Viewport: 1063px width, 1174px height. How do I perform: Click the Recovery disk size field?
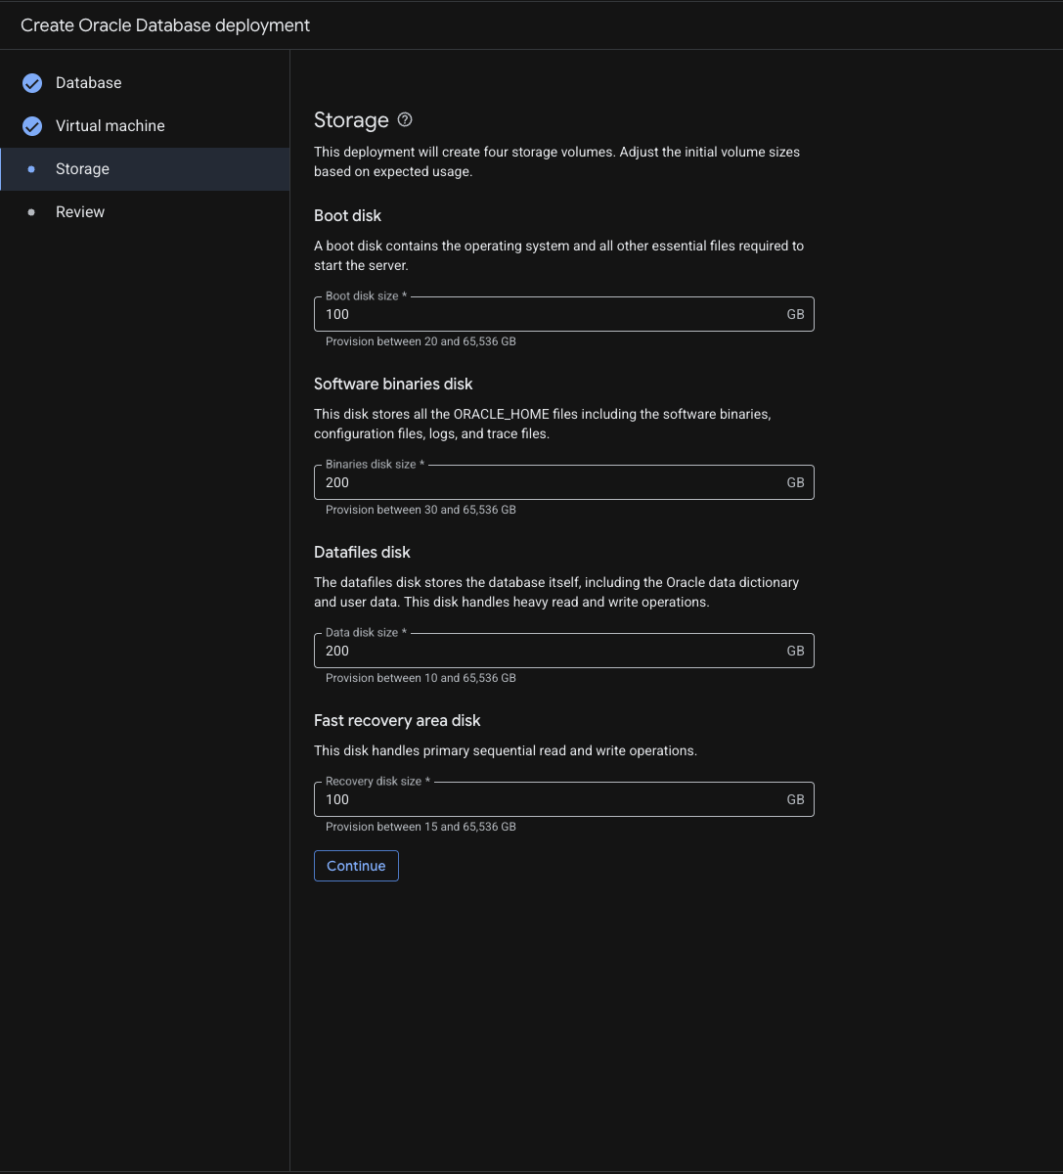point(563,799)
